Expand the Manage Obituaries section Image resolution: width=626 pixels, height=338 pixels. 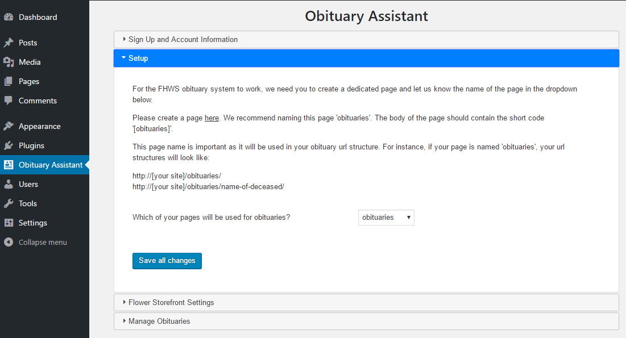(159, 322)
